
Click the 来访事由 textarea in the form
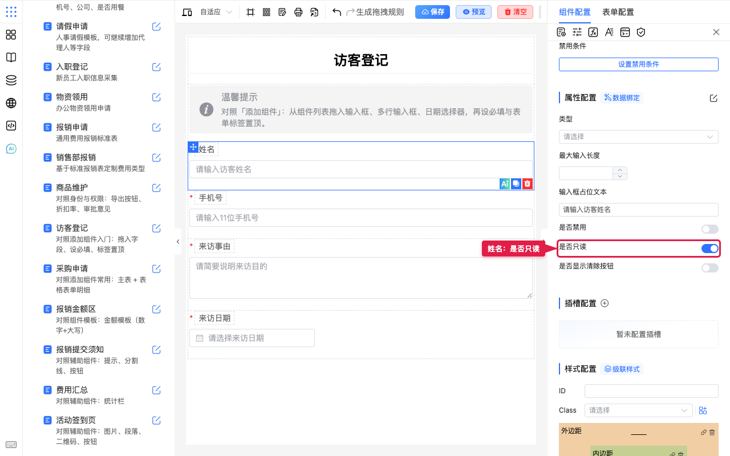(361, 278)
